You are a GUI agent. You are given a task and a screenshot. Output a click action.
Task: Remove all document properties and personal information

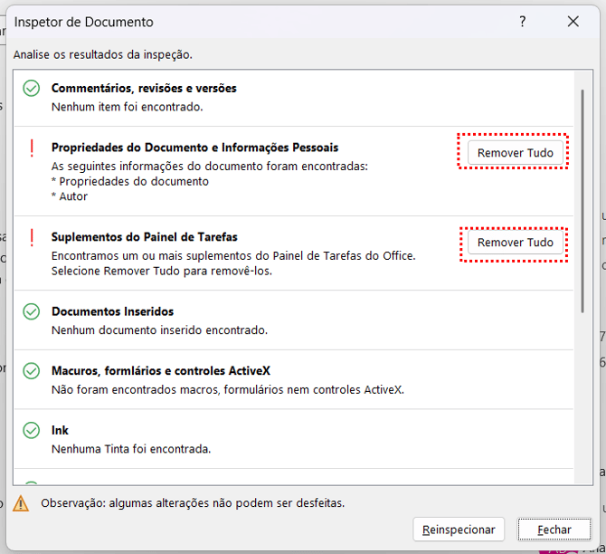(x=515, y=153)
